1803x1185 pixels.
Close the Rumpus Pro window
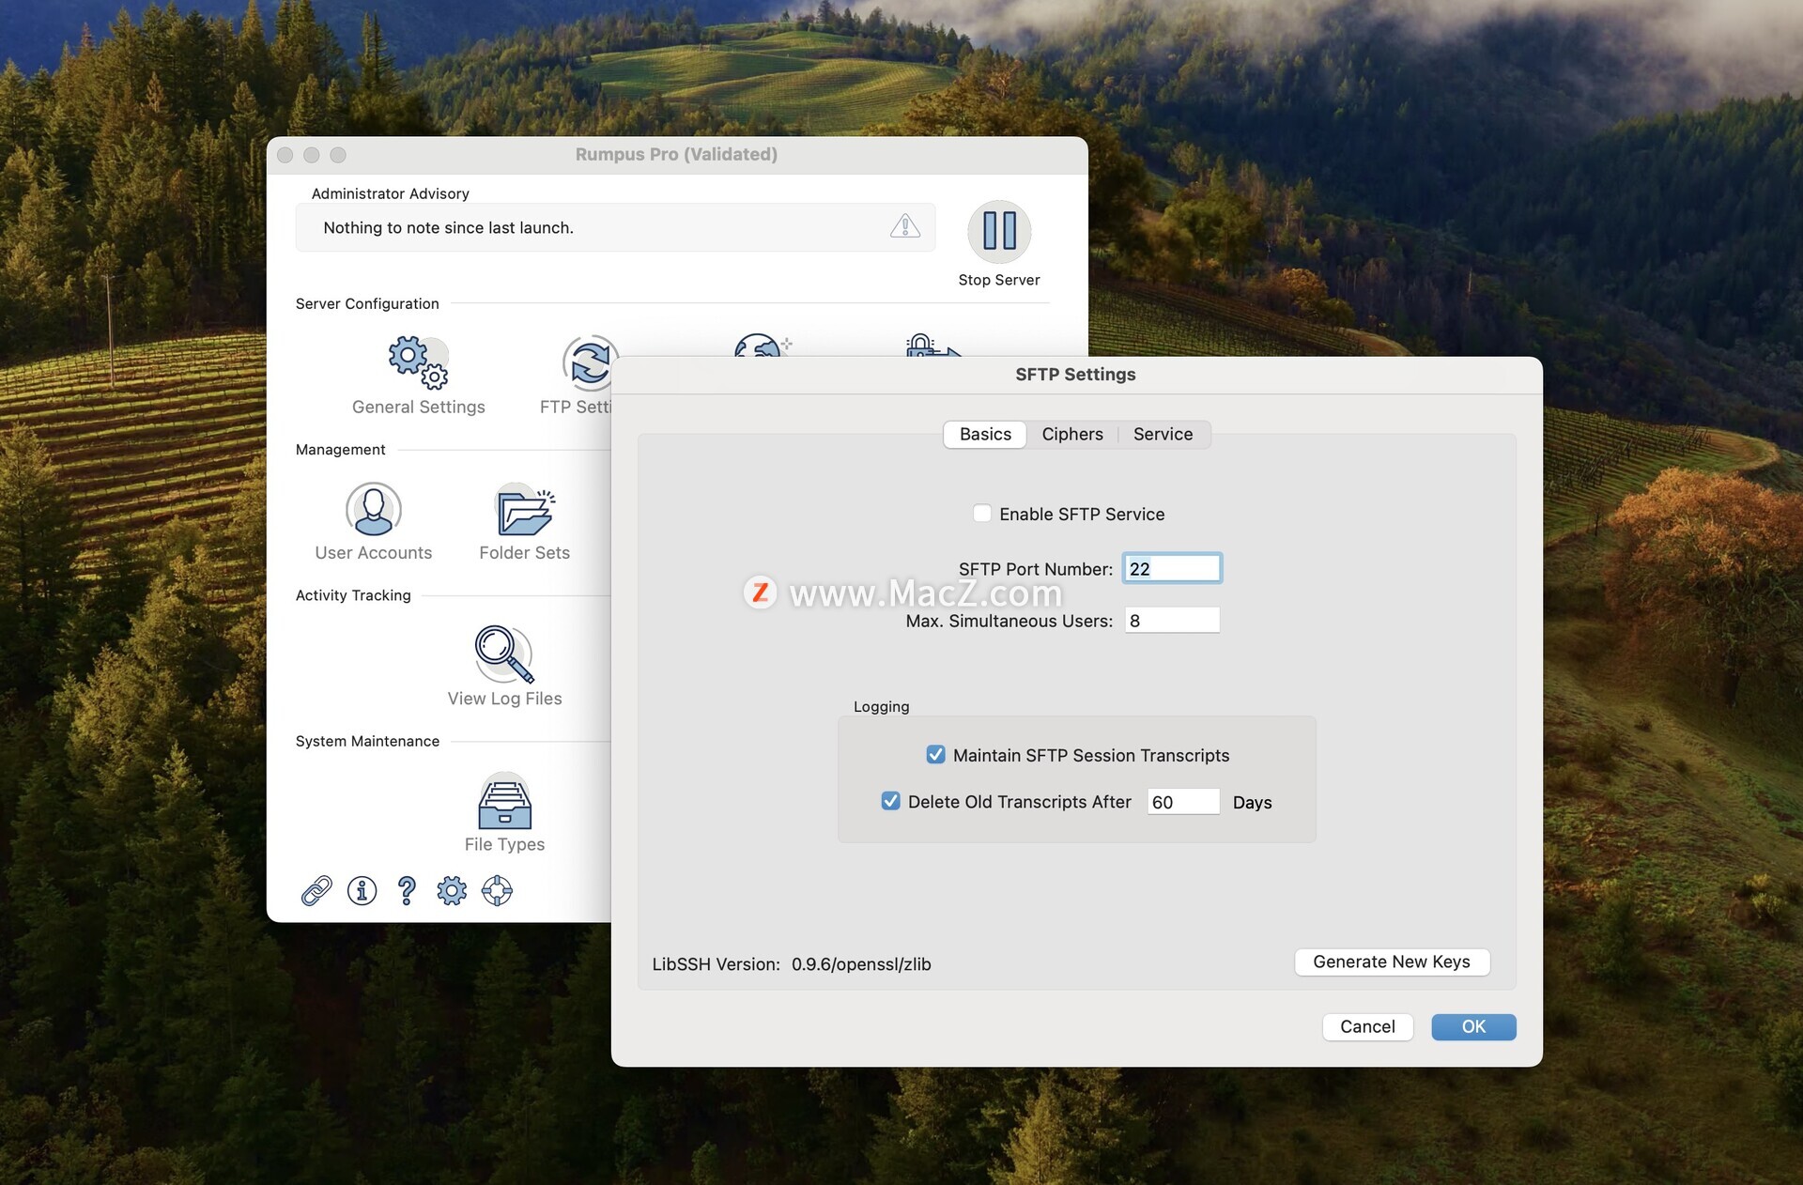point(285,155)
